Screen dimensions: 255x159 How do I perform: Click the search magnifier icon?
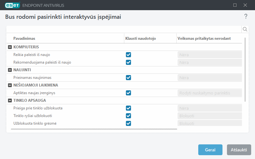click(245, 29)
